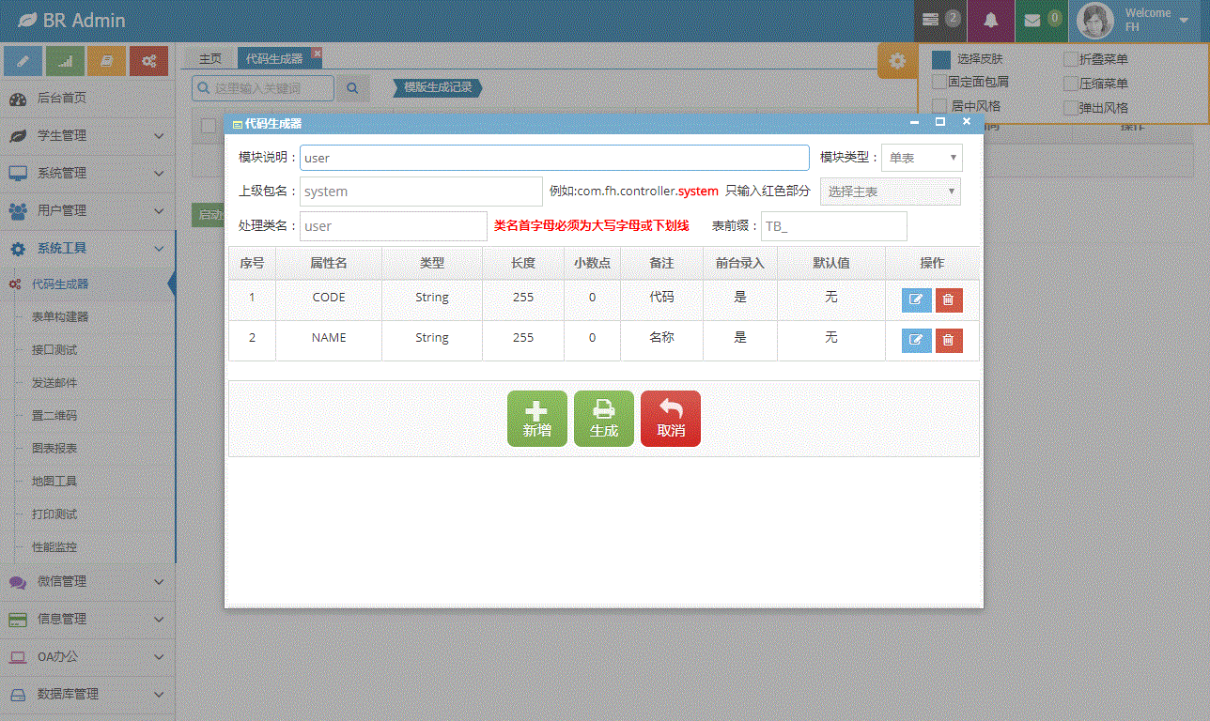Toggle the 弹出风格 checkbox

click(x=1071, y=108)
